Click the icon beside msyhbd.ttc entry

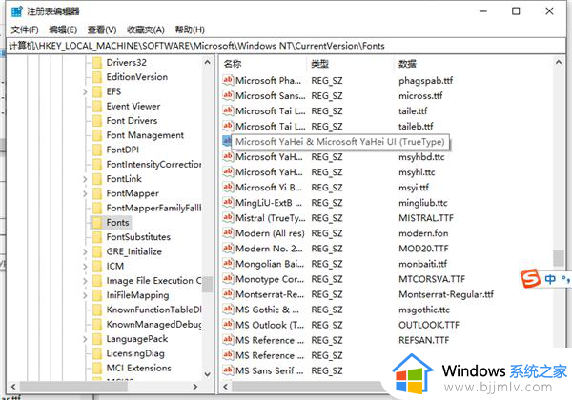click(x=228, y=156)
